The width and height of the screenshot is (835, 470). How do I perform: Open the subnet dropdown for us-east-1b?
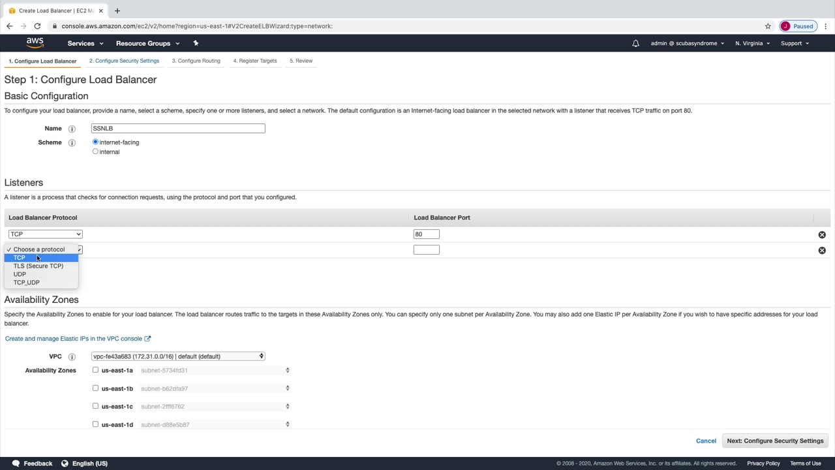(x=215, y=388)
